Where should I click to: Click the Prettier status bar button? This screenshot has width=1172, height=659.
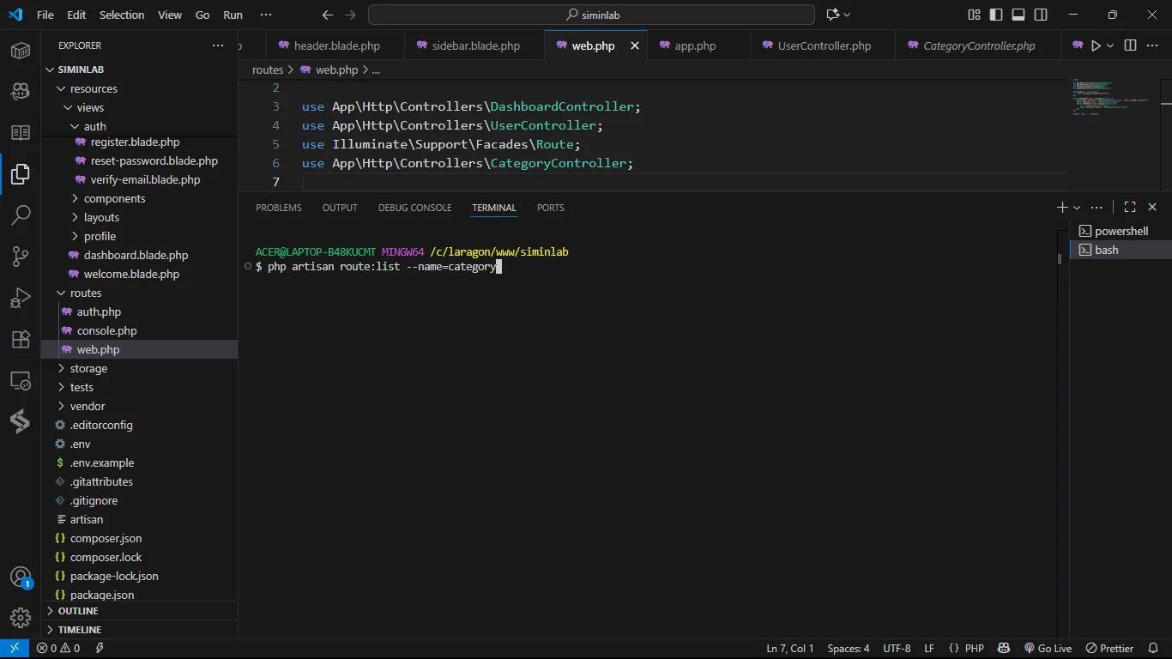point(1110,648)
